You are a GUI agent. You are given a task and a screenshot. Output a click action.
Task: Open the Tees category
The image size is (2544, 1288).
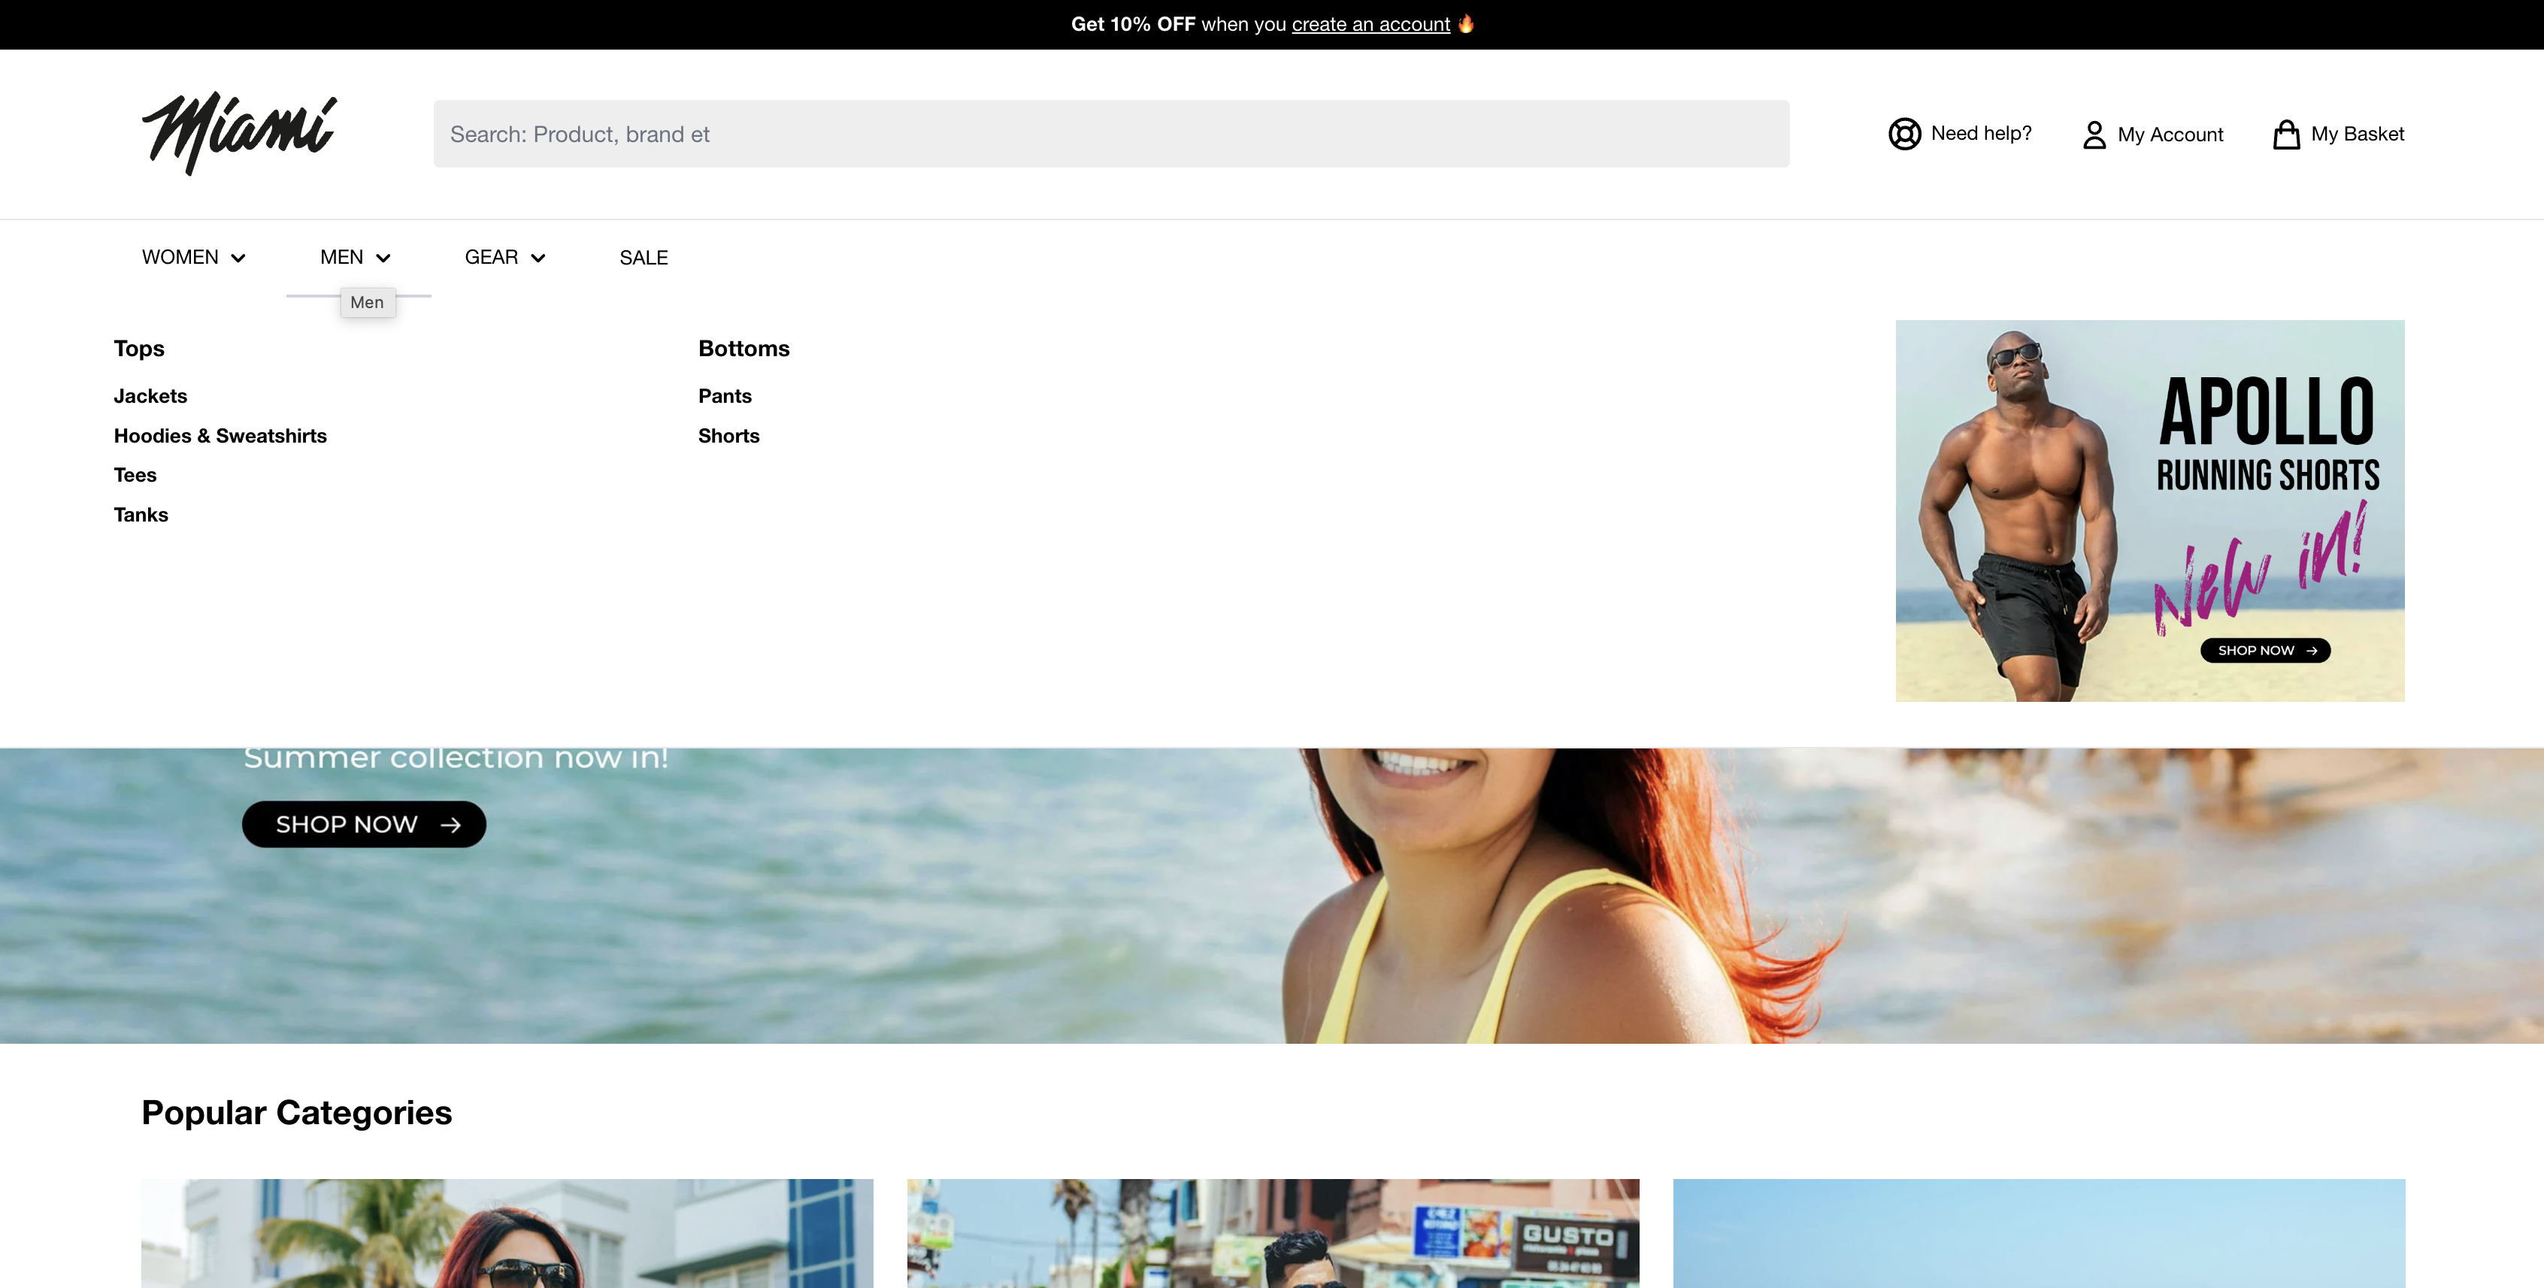click(135, 475)
